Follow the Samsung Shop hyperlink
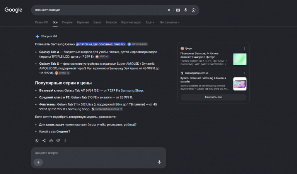Screen dimensions: 297x174 point(131,90)
